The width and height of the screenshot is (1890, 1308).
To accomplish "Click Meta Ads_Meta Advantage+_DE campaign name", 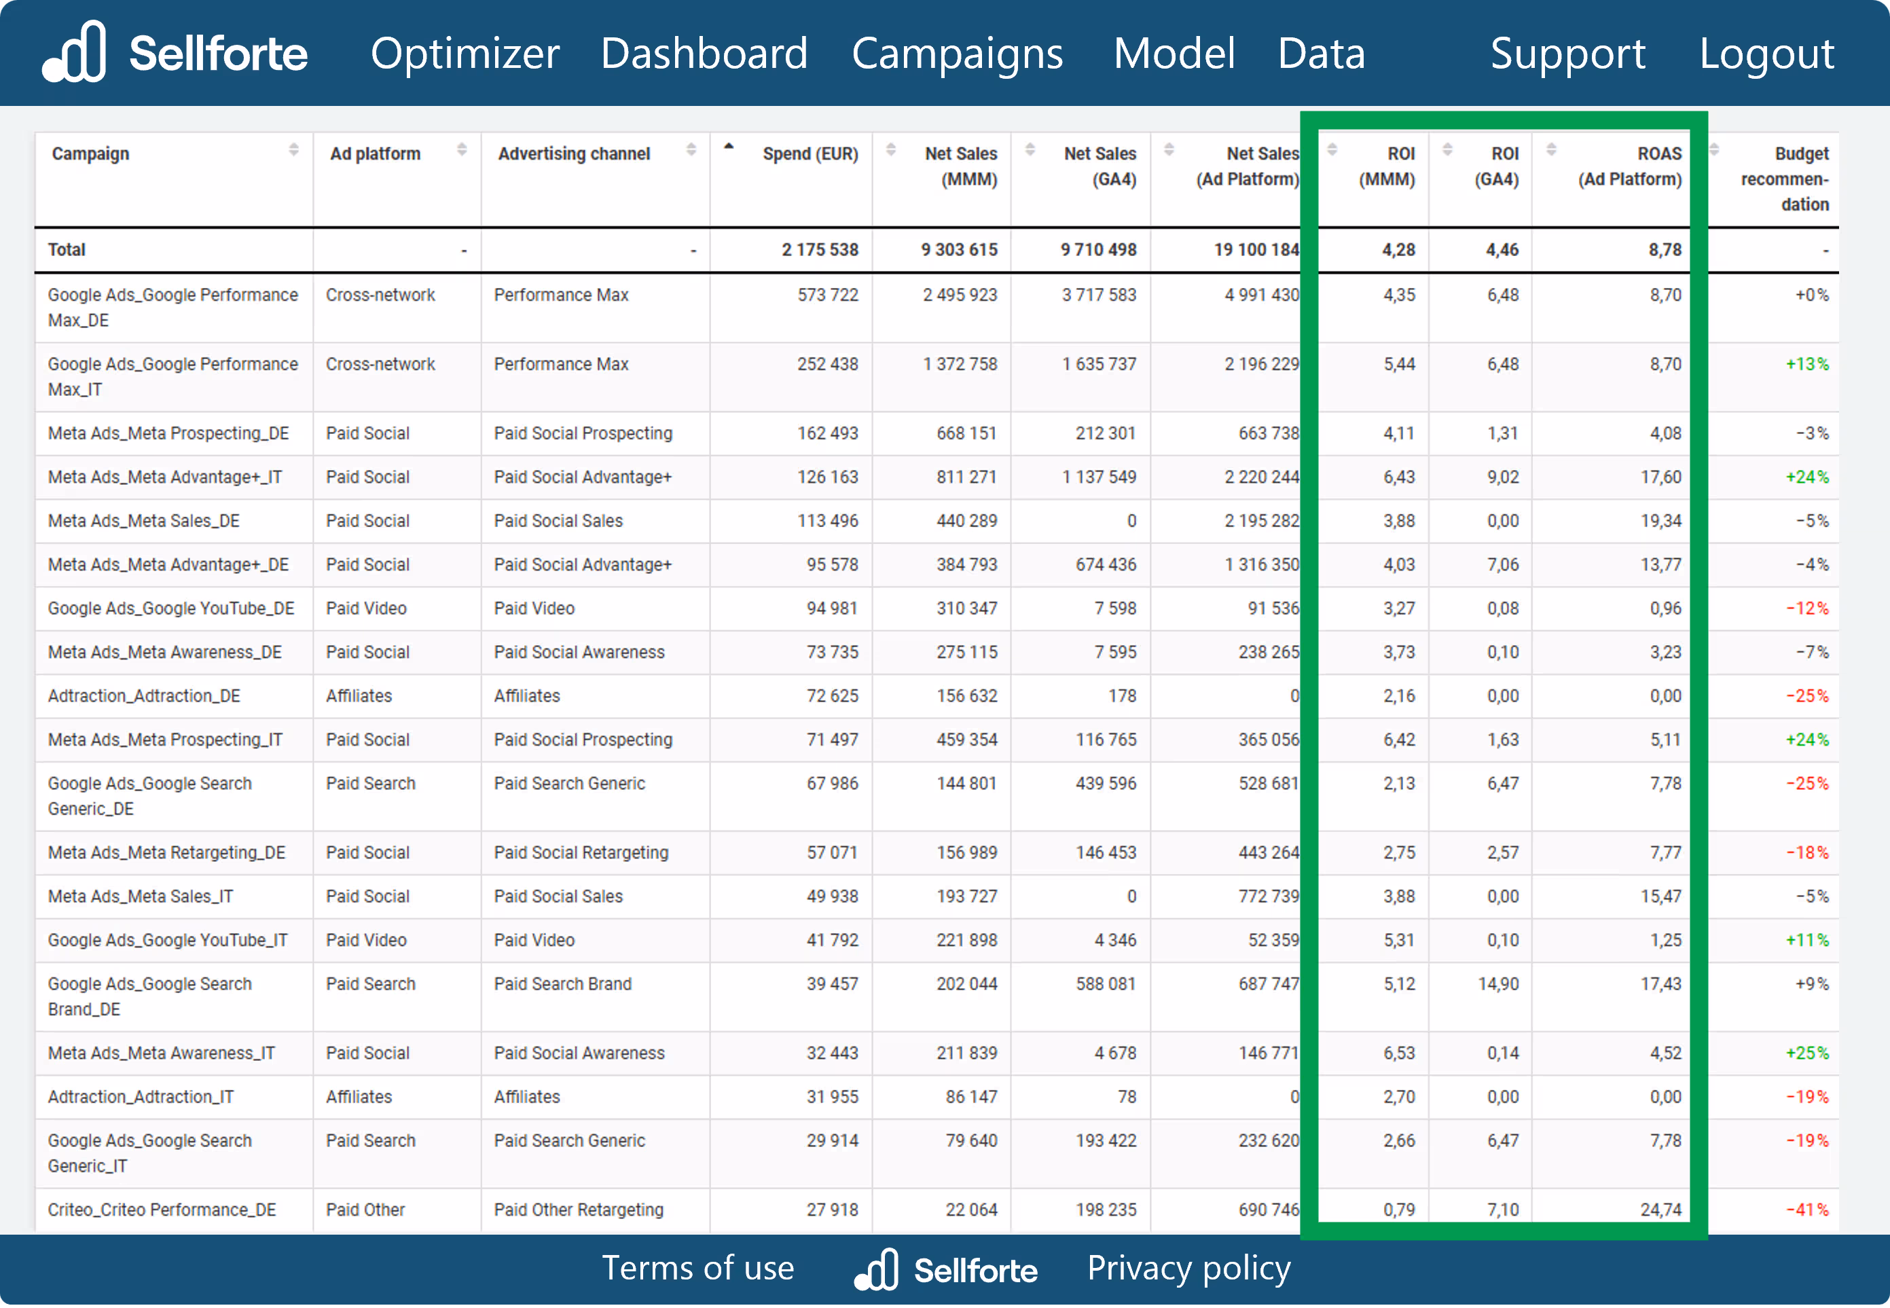I will (168, 564).
